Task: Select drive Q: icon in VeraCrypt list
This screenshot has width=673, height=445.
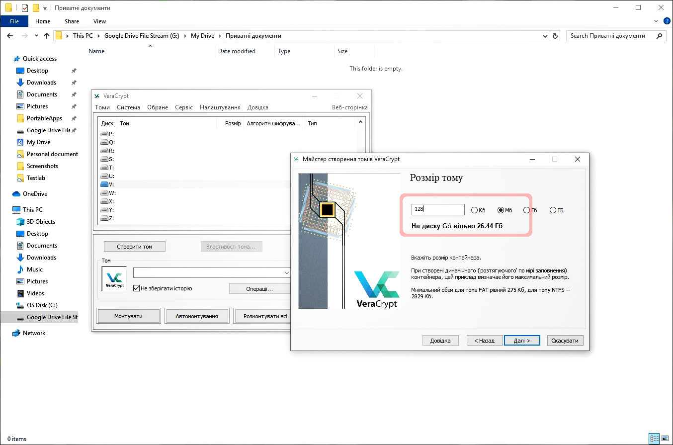Action: (x=104, y=142)
